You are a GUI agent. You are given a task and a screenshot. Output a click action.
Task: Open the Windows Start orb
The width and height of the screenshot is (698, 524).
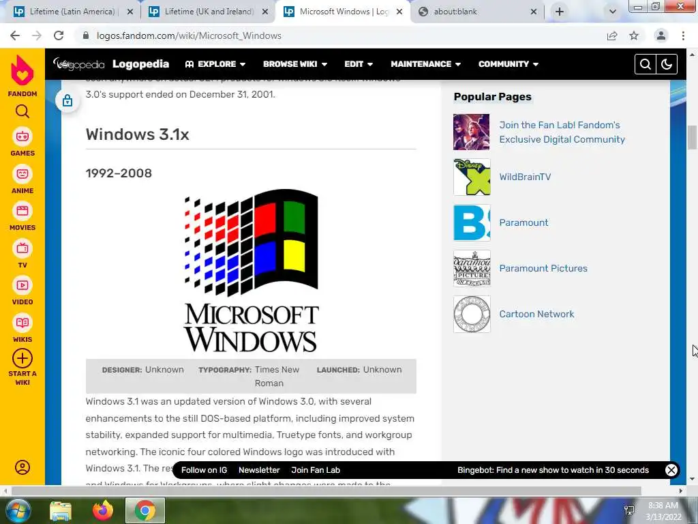[x=18, y=510]
